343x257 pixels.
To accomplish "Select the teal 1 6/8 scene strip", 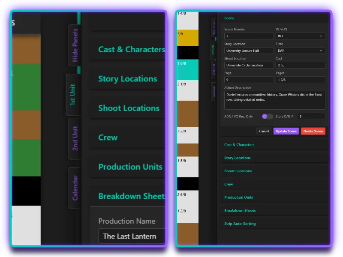I will 187,69.
